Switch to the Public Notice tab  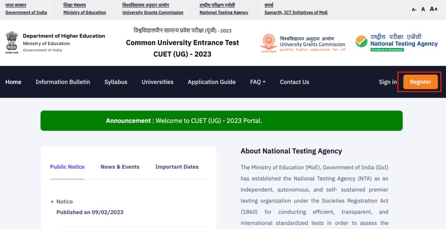(x=67, y=167)
